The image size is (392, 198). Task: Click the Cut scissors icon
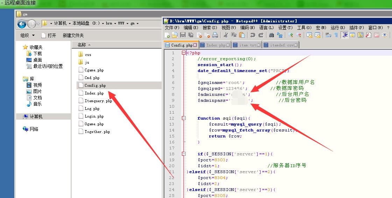pyautogui.click(x=226, y=35)
